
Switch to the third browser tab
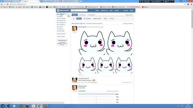point(49,1)
